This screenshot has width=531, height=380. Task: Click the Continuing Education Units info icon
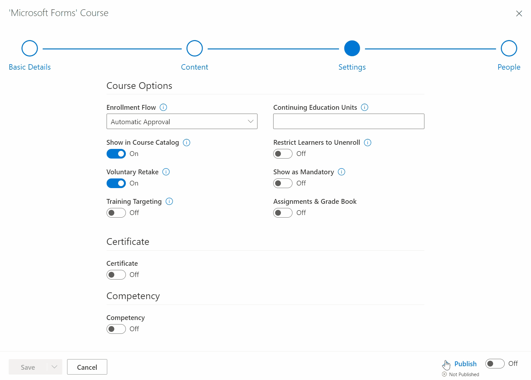tap(365, 108)
